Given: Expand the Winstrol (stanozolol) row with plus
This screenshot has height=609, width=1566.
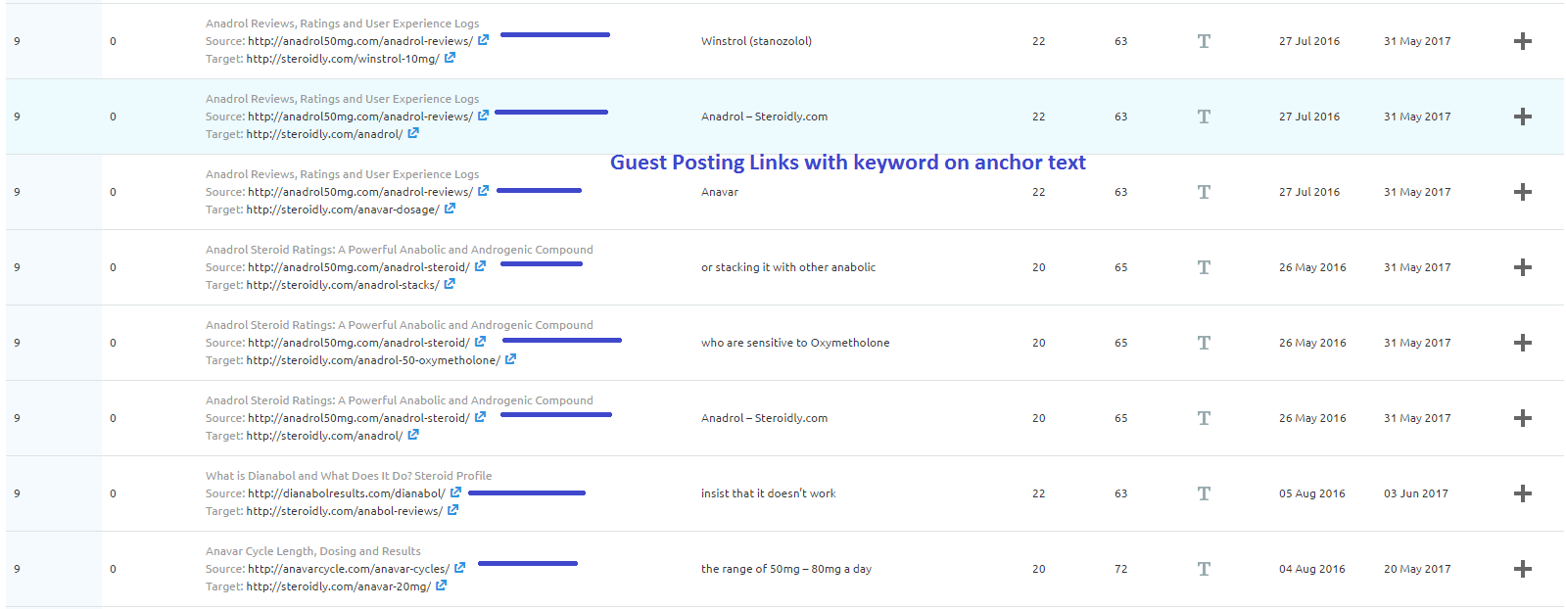Looking at the screenshot, I should (x=1523, y=41).
